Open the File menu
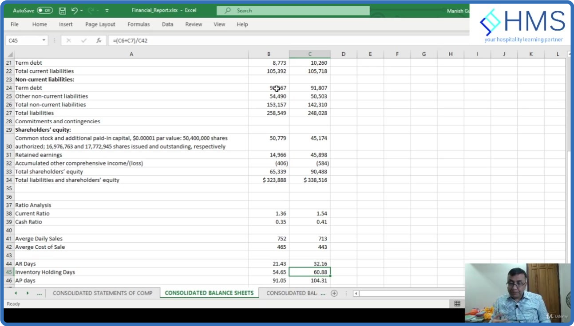The height and width of the screenshot is (326, 574). point(15,24)
